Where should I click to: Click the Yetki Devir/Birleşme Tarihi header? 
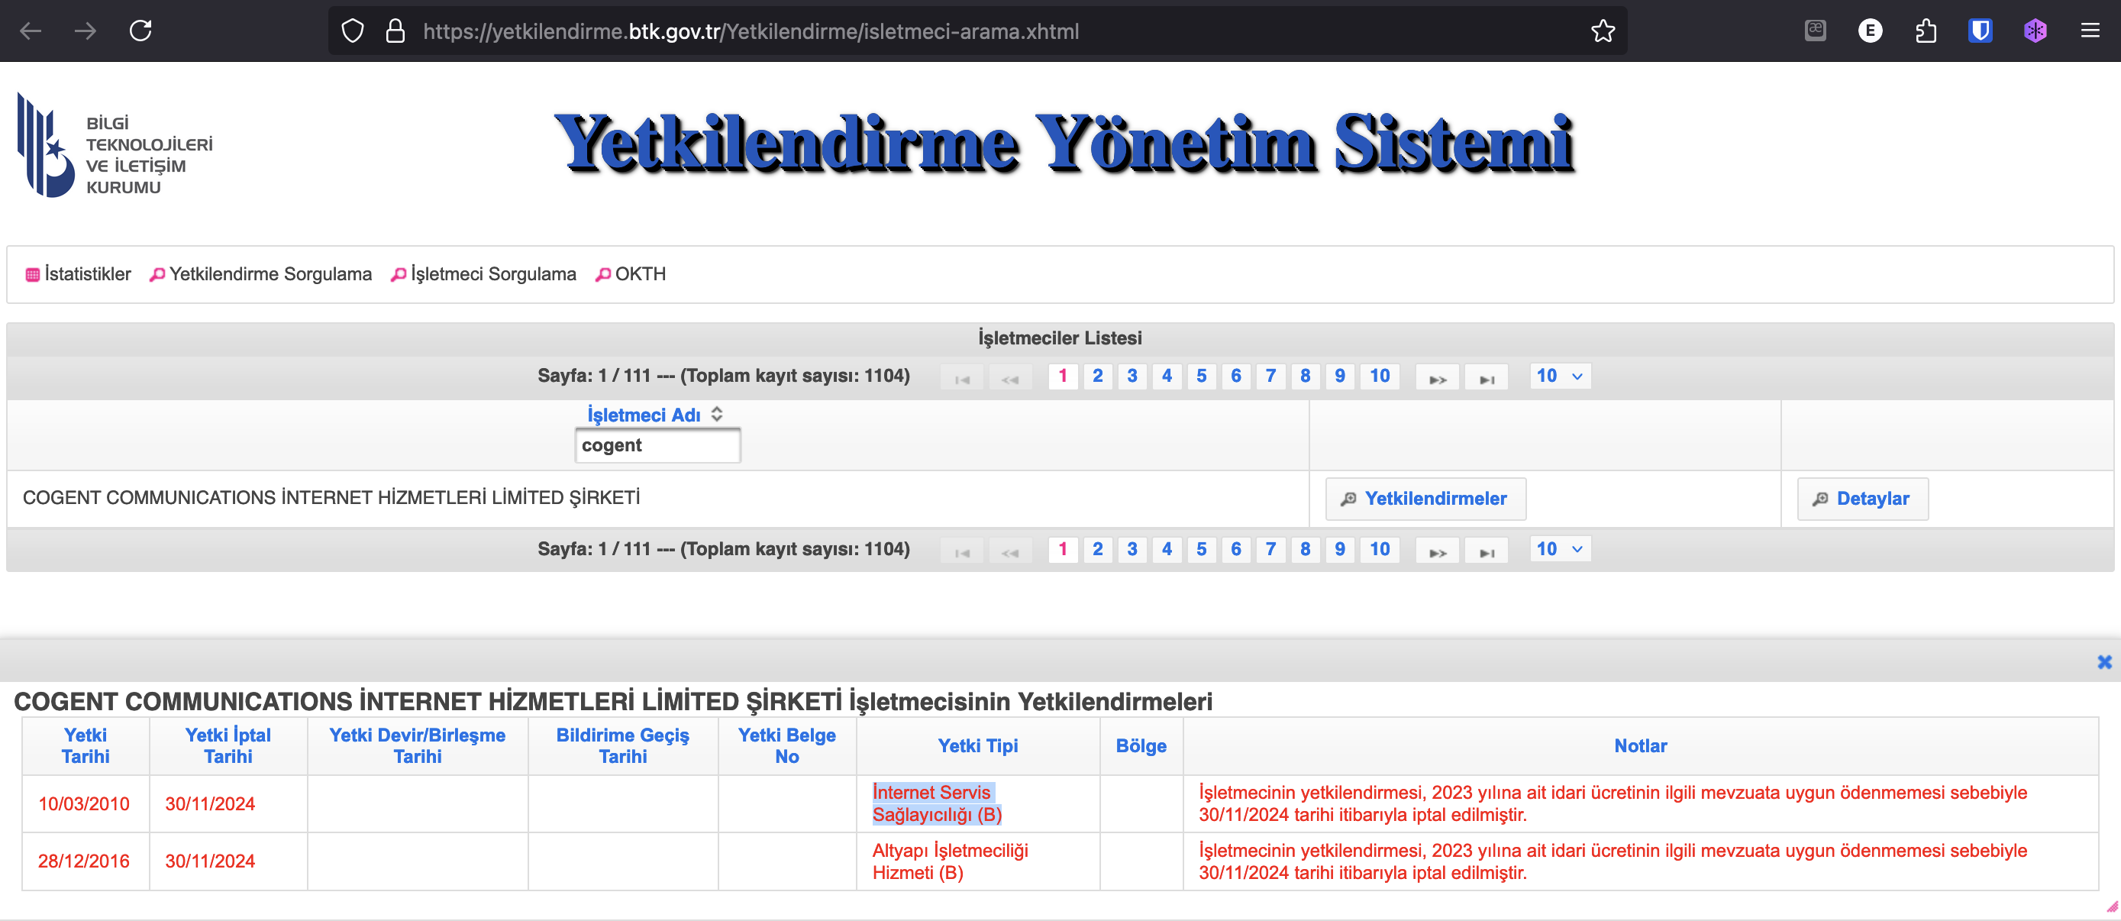(417, 745)
